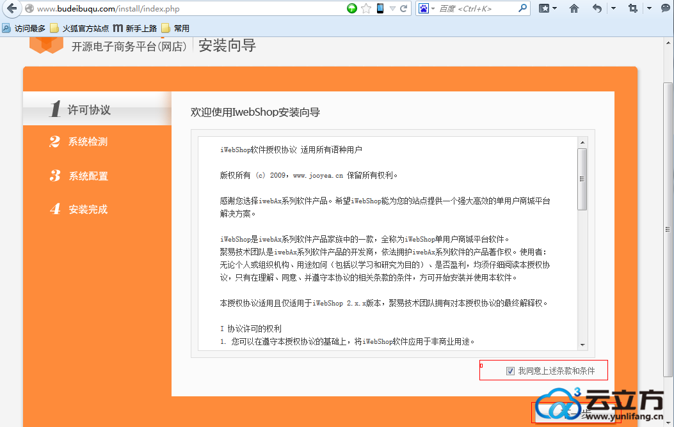
Task: Click the Baidu paw search engine icon
Action: [423, 8]
